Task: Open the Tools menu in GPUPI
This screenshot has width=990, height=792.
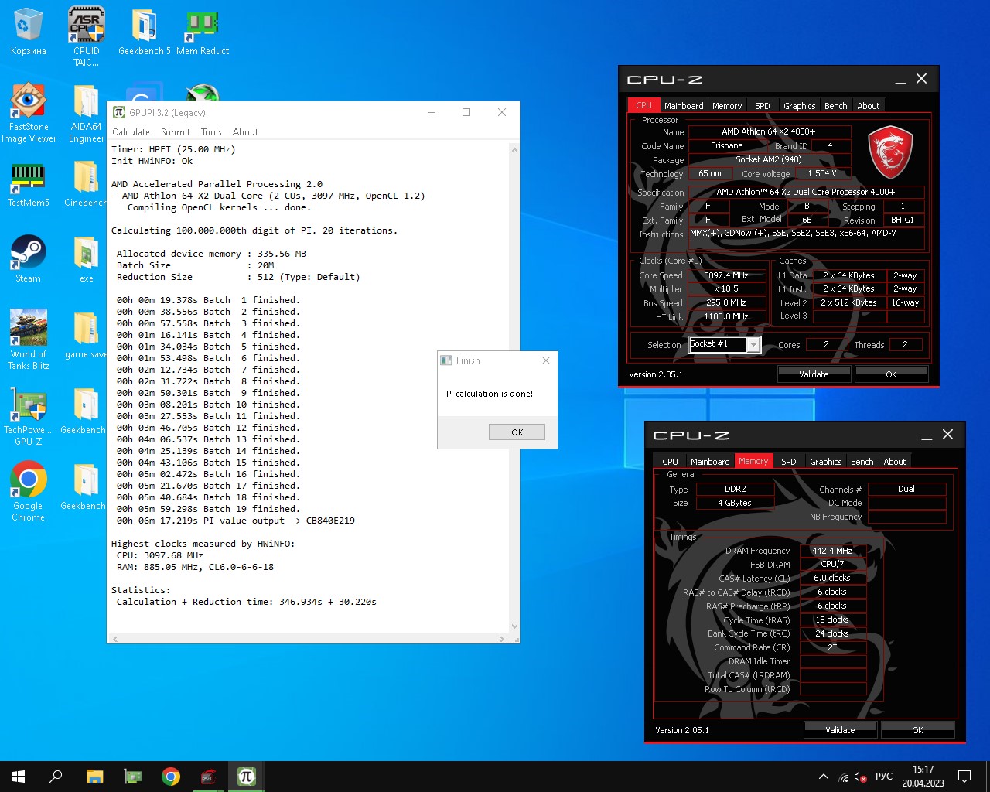Action: click(211, 132)
